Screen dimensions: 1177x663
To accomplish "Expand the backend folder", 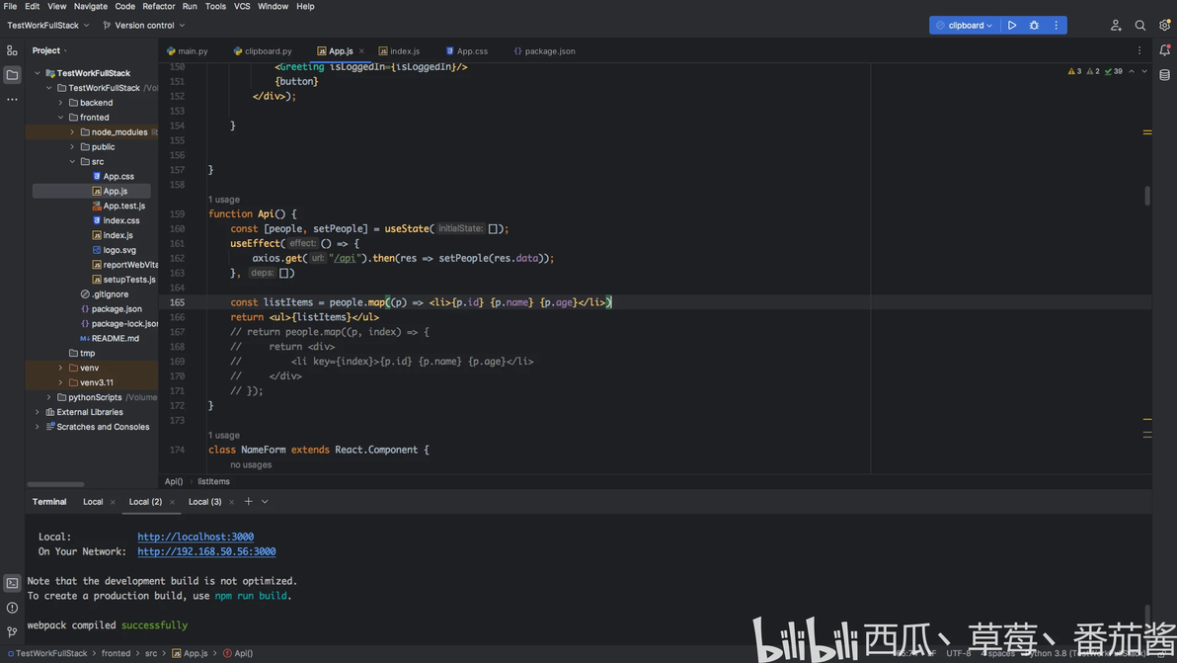I will point(61,103).
